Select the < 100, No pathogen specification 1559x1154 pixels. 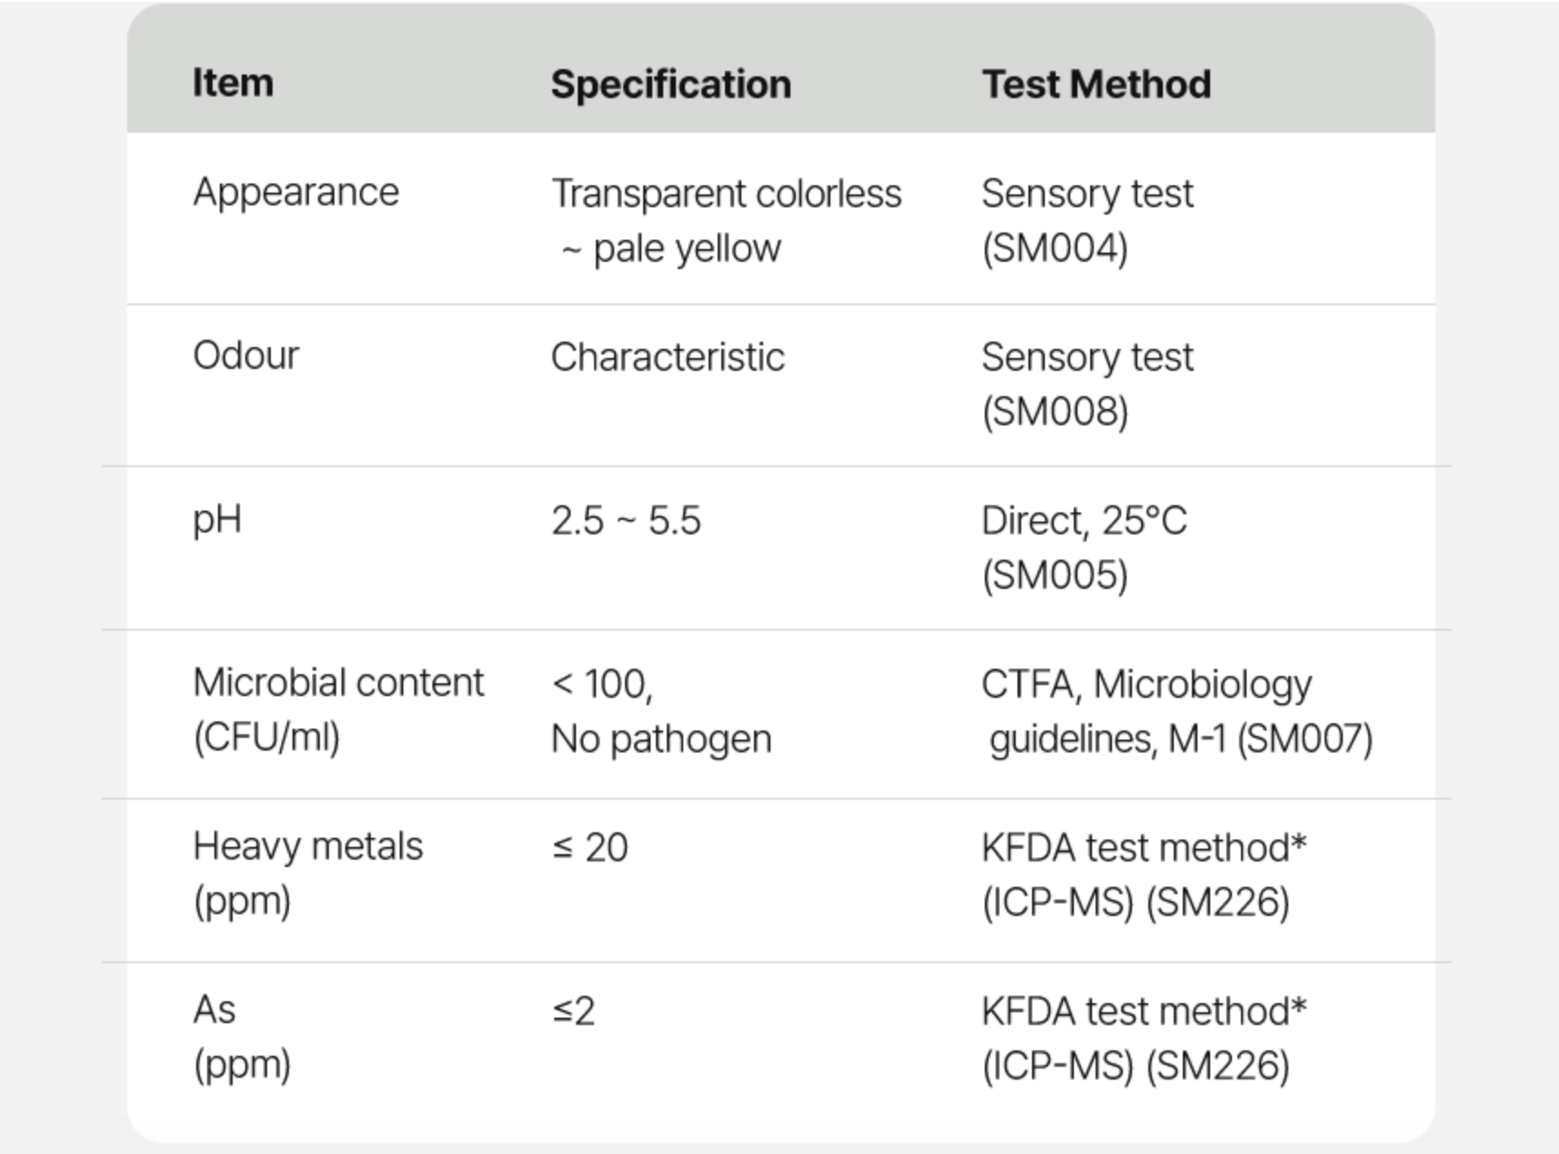(x=660, y=711)
